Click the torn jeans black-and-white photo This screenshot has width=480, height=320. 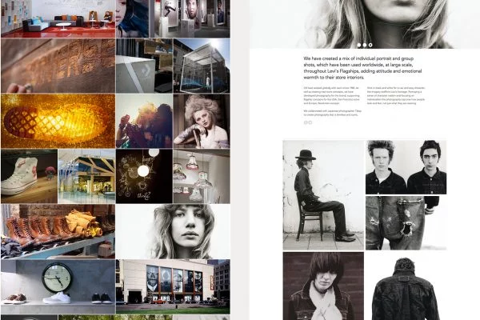tap(406, 223)
